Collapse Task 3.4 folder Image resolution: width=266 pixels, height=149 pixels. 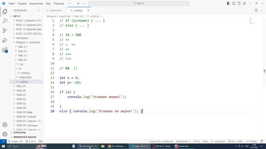click(x=27, y=60)
